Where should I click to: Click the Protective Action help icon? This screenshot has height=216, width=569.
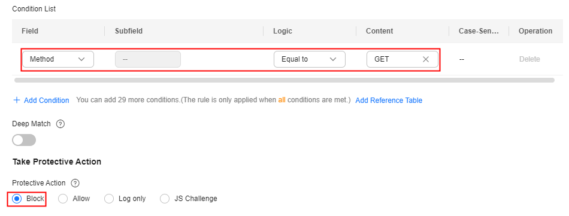[75, 183]
